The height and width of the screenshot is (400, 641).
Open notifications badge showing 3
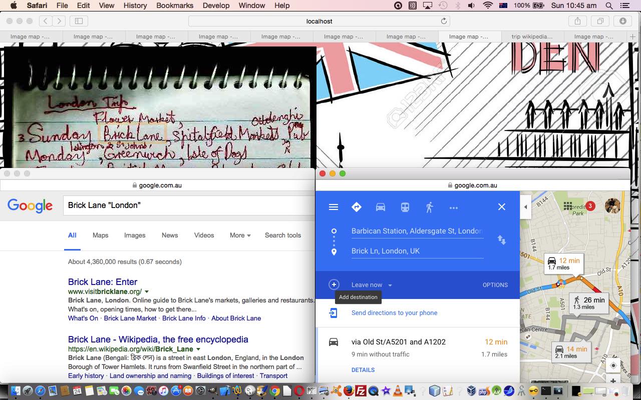click(590, 206)
